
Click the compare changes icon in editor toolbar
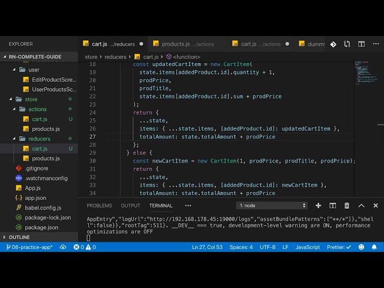[347, 44]
